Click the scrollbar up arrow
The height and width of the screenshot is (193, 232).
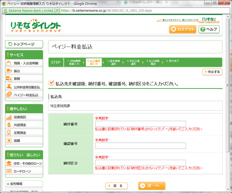tap(228, 17)
